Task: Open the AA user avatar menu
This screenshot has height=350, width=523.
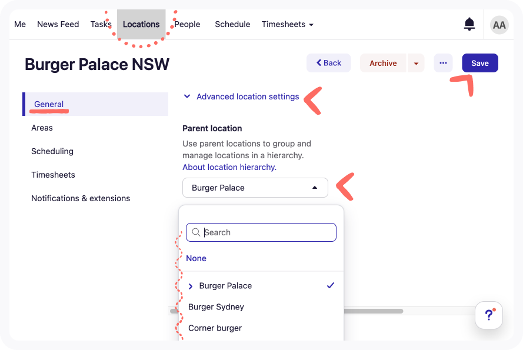Action: (x=499, y=25)
